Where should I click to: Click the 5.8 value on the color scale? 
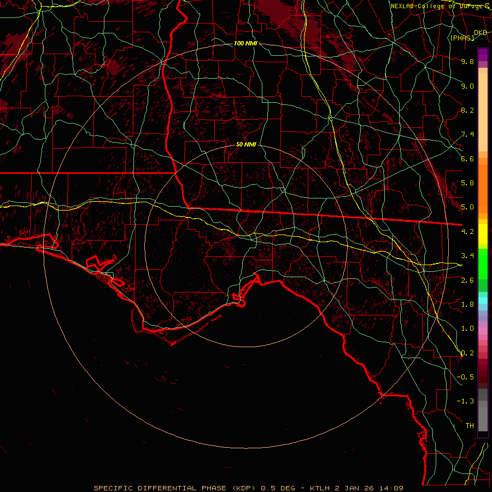467,183
